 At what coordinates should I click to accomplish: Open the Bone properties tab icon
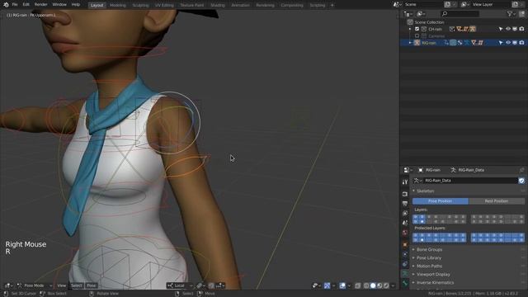[405, 284]
